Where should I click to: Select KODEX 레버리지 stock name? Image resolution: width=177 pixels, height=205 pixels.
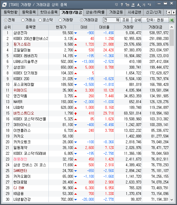click(x=25, y=56)
